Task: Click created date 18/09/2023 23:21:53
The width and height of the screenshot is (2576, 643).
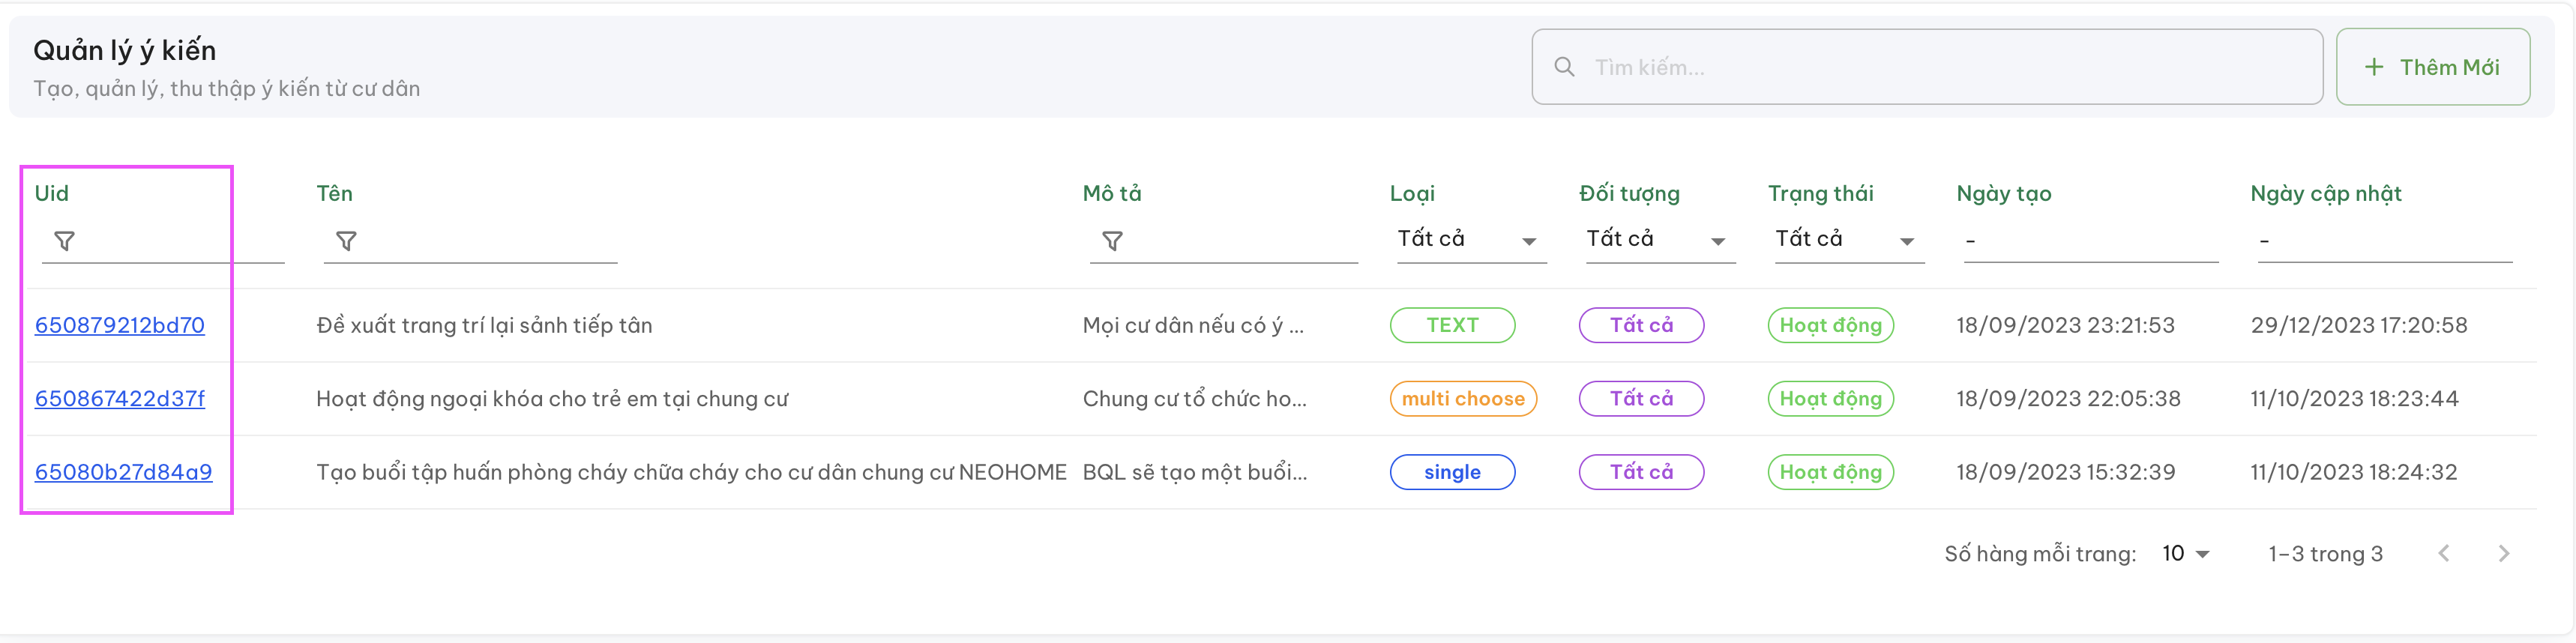Action: click(2065, 325)
